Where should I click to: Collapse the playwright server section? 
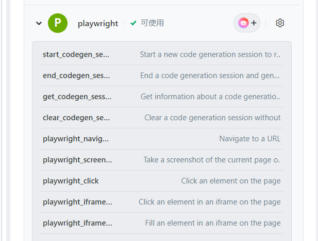click(x=39, y=23)
